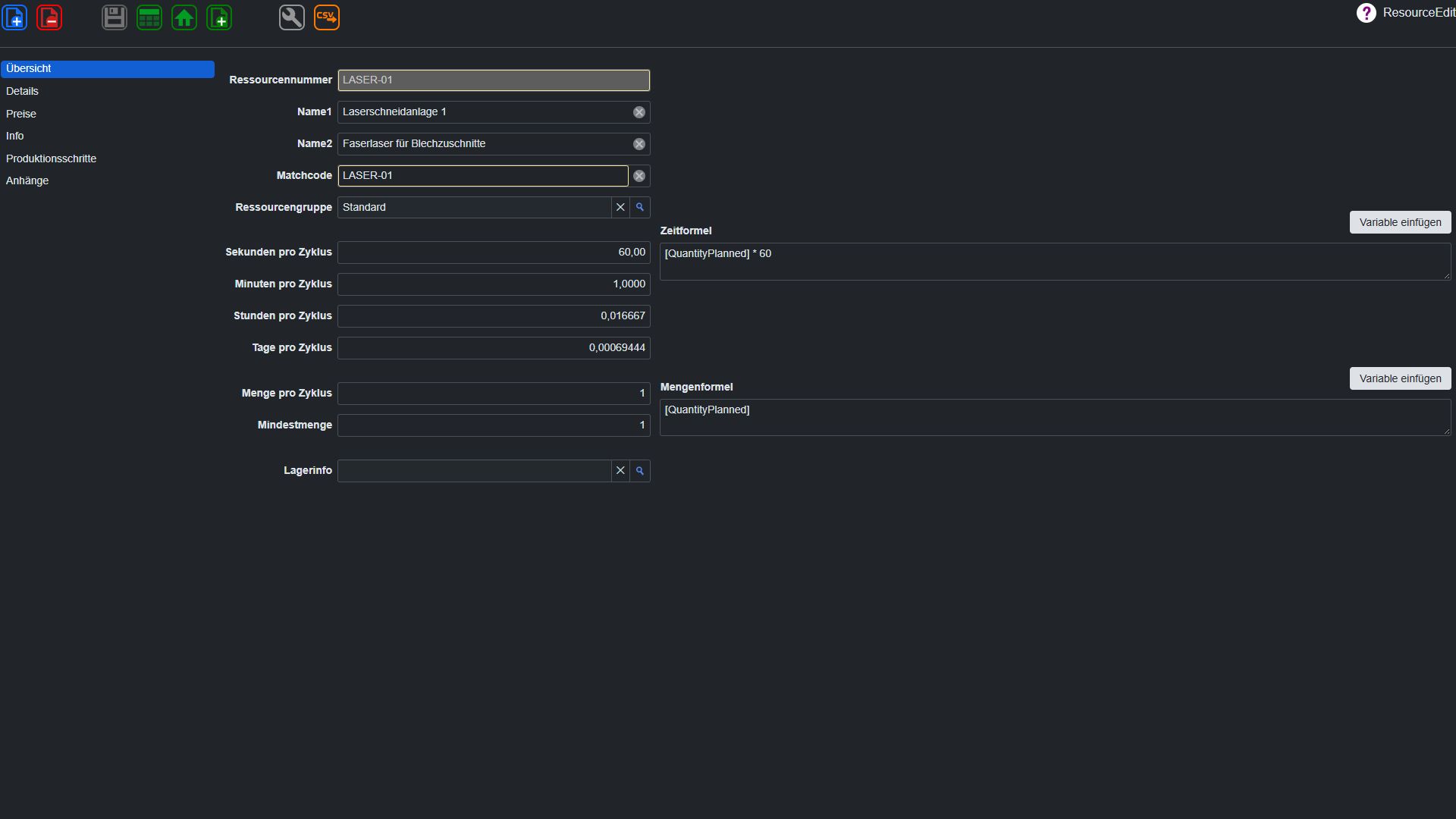Save with the floppy disk icon
This screenshot has width=1456, height=819.
[115, 17]
